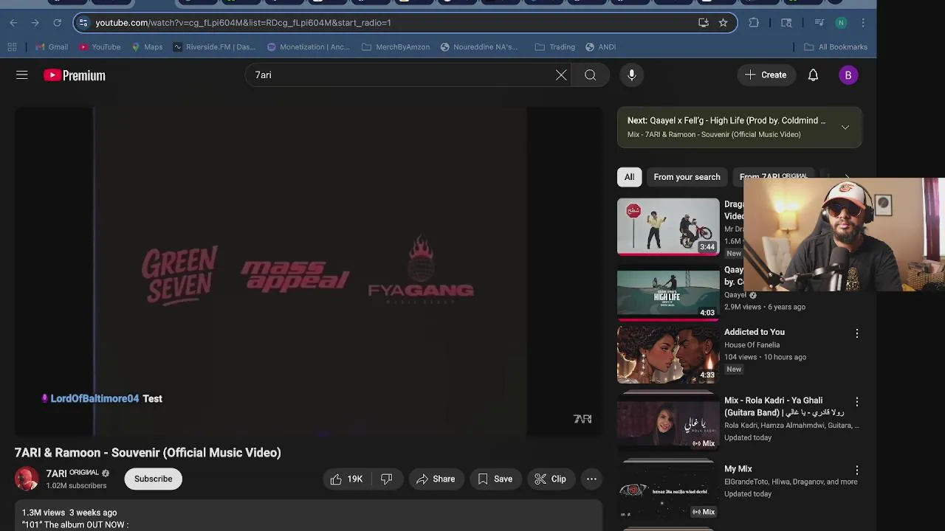Open the MerchByAmzon bookmark folder
The image size is (945, 531).
tap(396, 47)
